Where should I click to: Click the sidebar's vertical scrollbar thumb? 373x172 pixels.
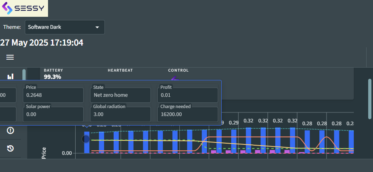point(24,75)
